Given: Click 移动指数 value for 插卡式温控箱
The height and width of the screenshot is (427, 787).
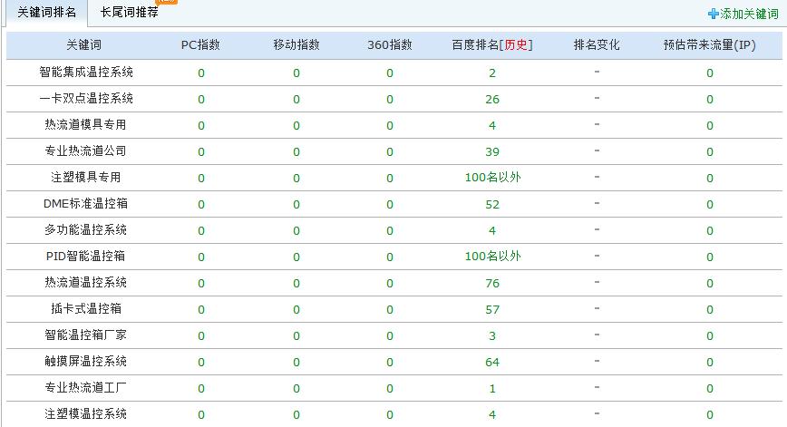Looking at the screenshot, I should coord(296,309).
